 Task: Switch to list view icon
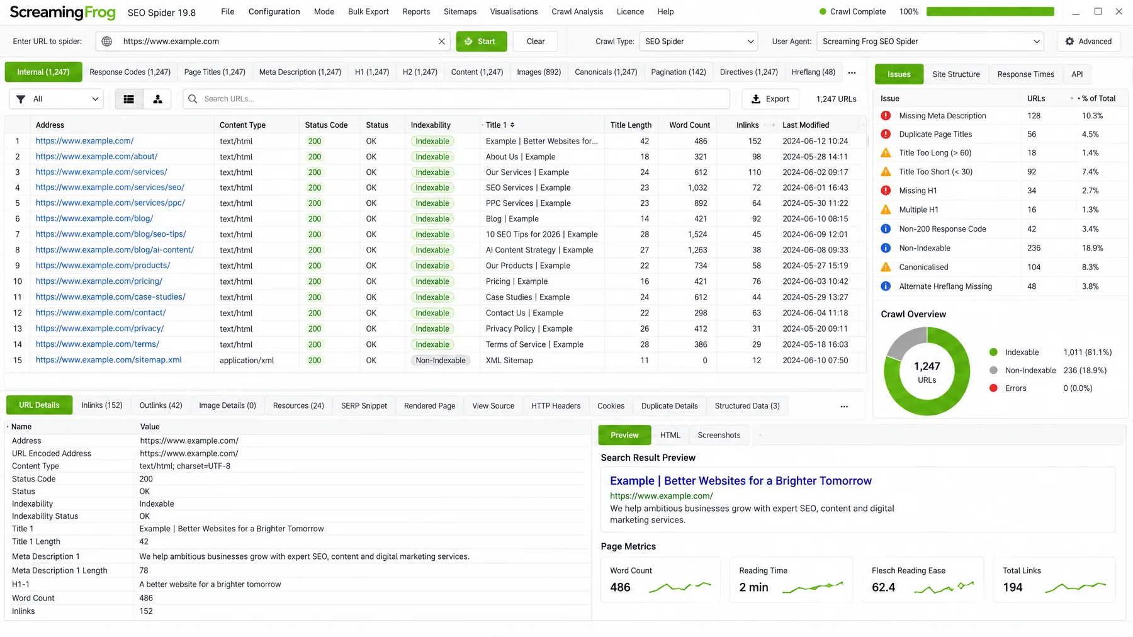coord(129,99)
